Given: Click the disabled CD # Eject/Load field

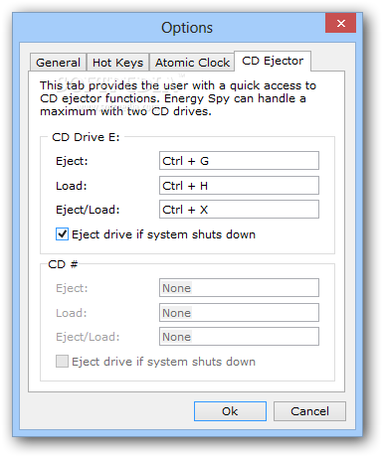Looking at the screenshot, I should pos(239,337).
